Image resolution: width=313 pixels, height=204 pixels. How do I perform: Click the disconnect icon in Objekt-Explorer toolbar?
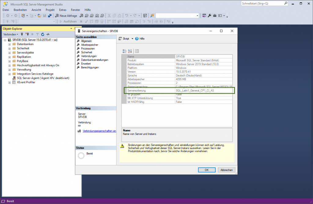pos(28,34)
